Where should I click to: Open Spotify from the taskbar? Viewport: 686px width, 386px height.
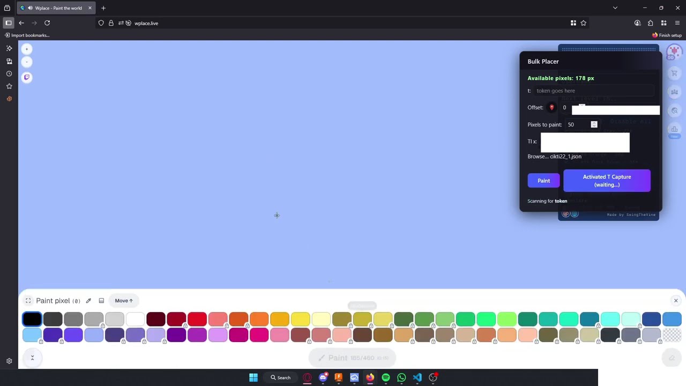pyautogui.click(x=386, y=377)
